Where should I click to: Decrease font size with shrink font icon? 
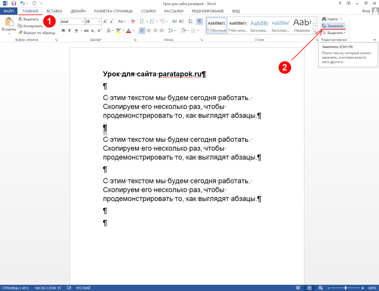[x=111, y=21]
